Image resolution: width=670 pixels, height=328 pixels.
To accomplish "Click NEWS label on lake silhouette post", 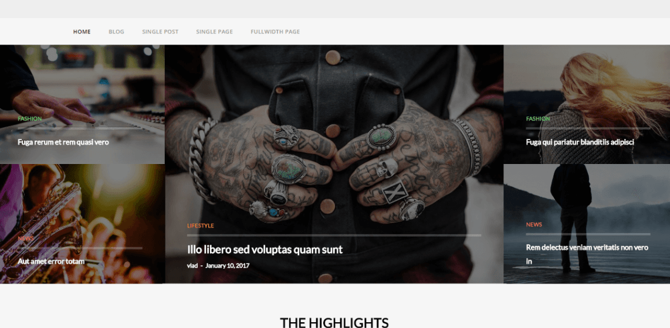I will coord(534,224).
